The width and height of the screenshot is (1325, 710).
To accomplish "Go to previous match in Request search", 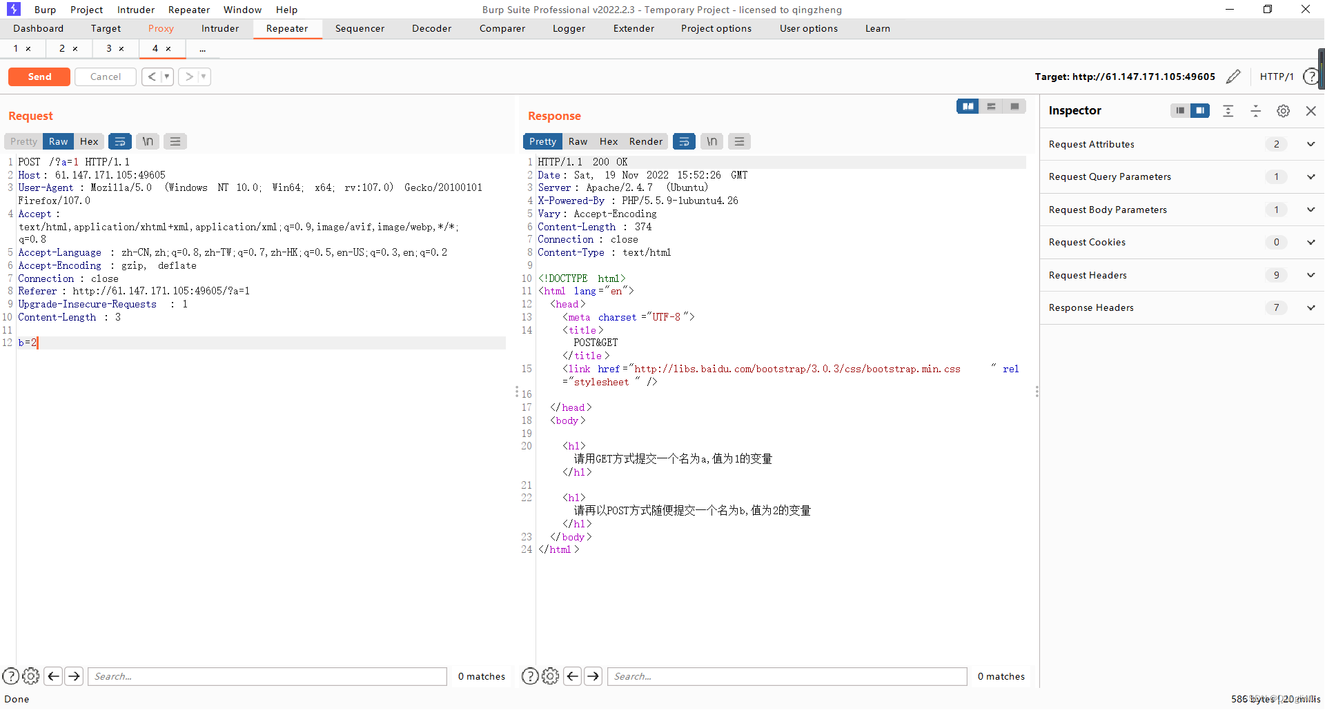I will pyautogui.click(x=53, y=676).
